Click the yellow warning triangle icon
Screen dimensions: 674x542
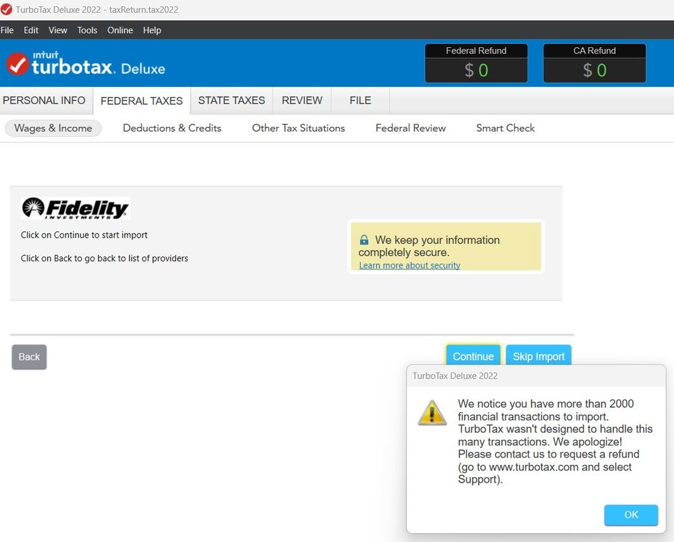click(x=432, y=412)
